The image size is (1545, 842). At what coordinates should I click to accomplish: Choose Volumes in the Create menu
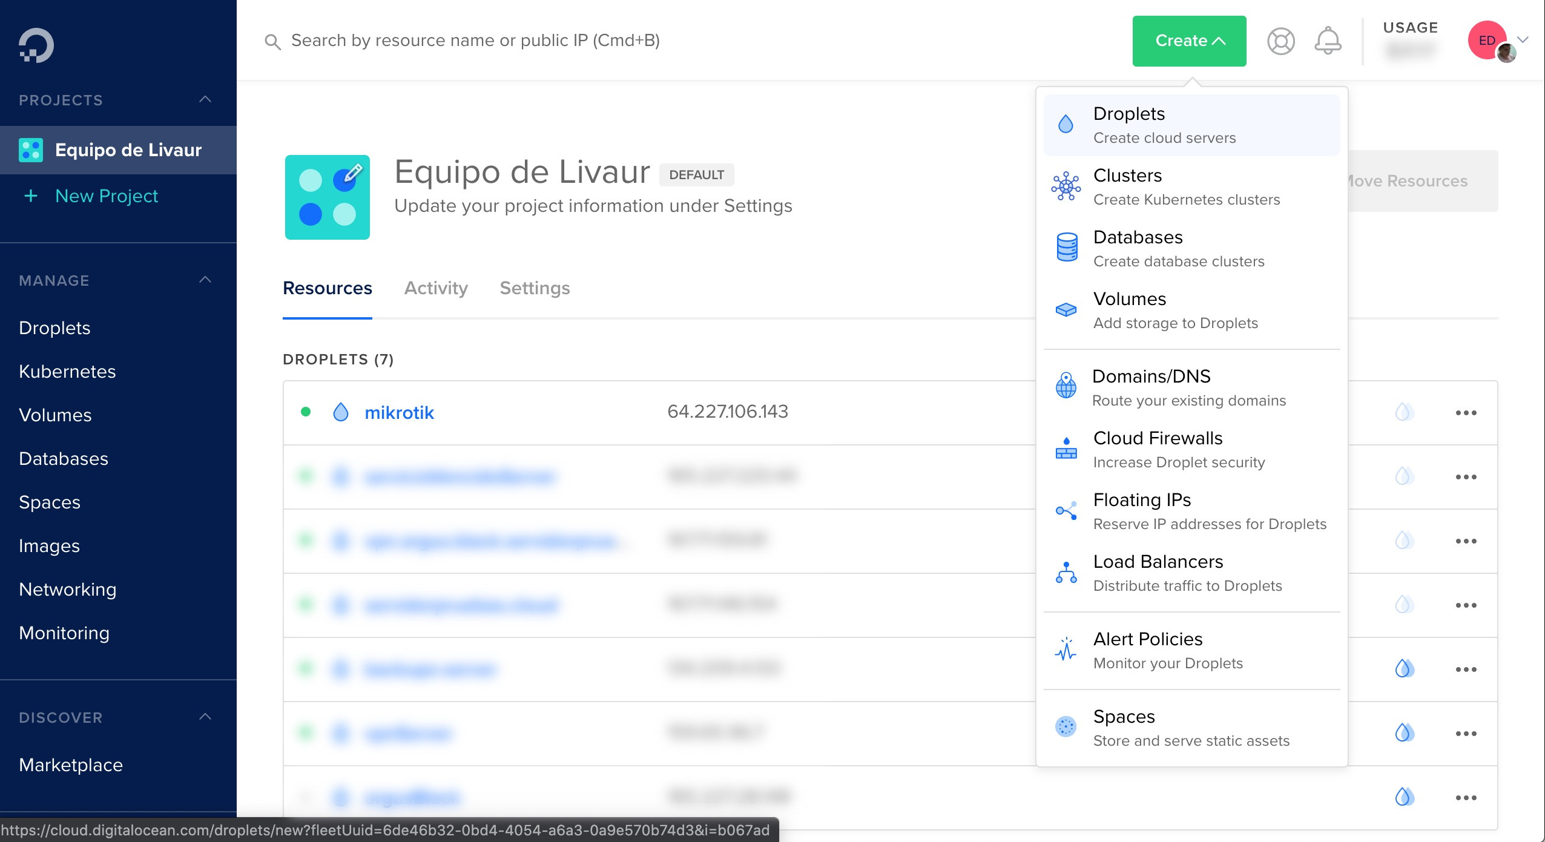(x=1191, y=311)
